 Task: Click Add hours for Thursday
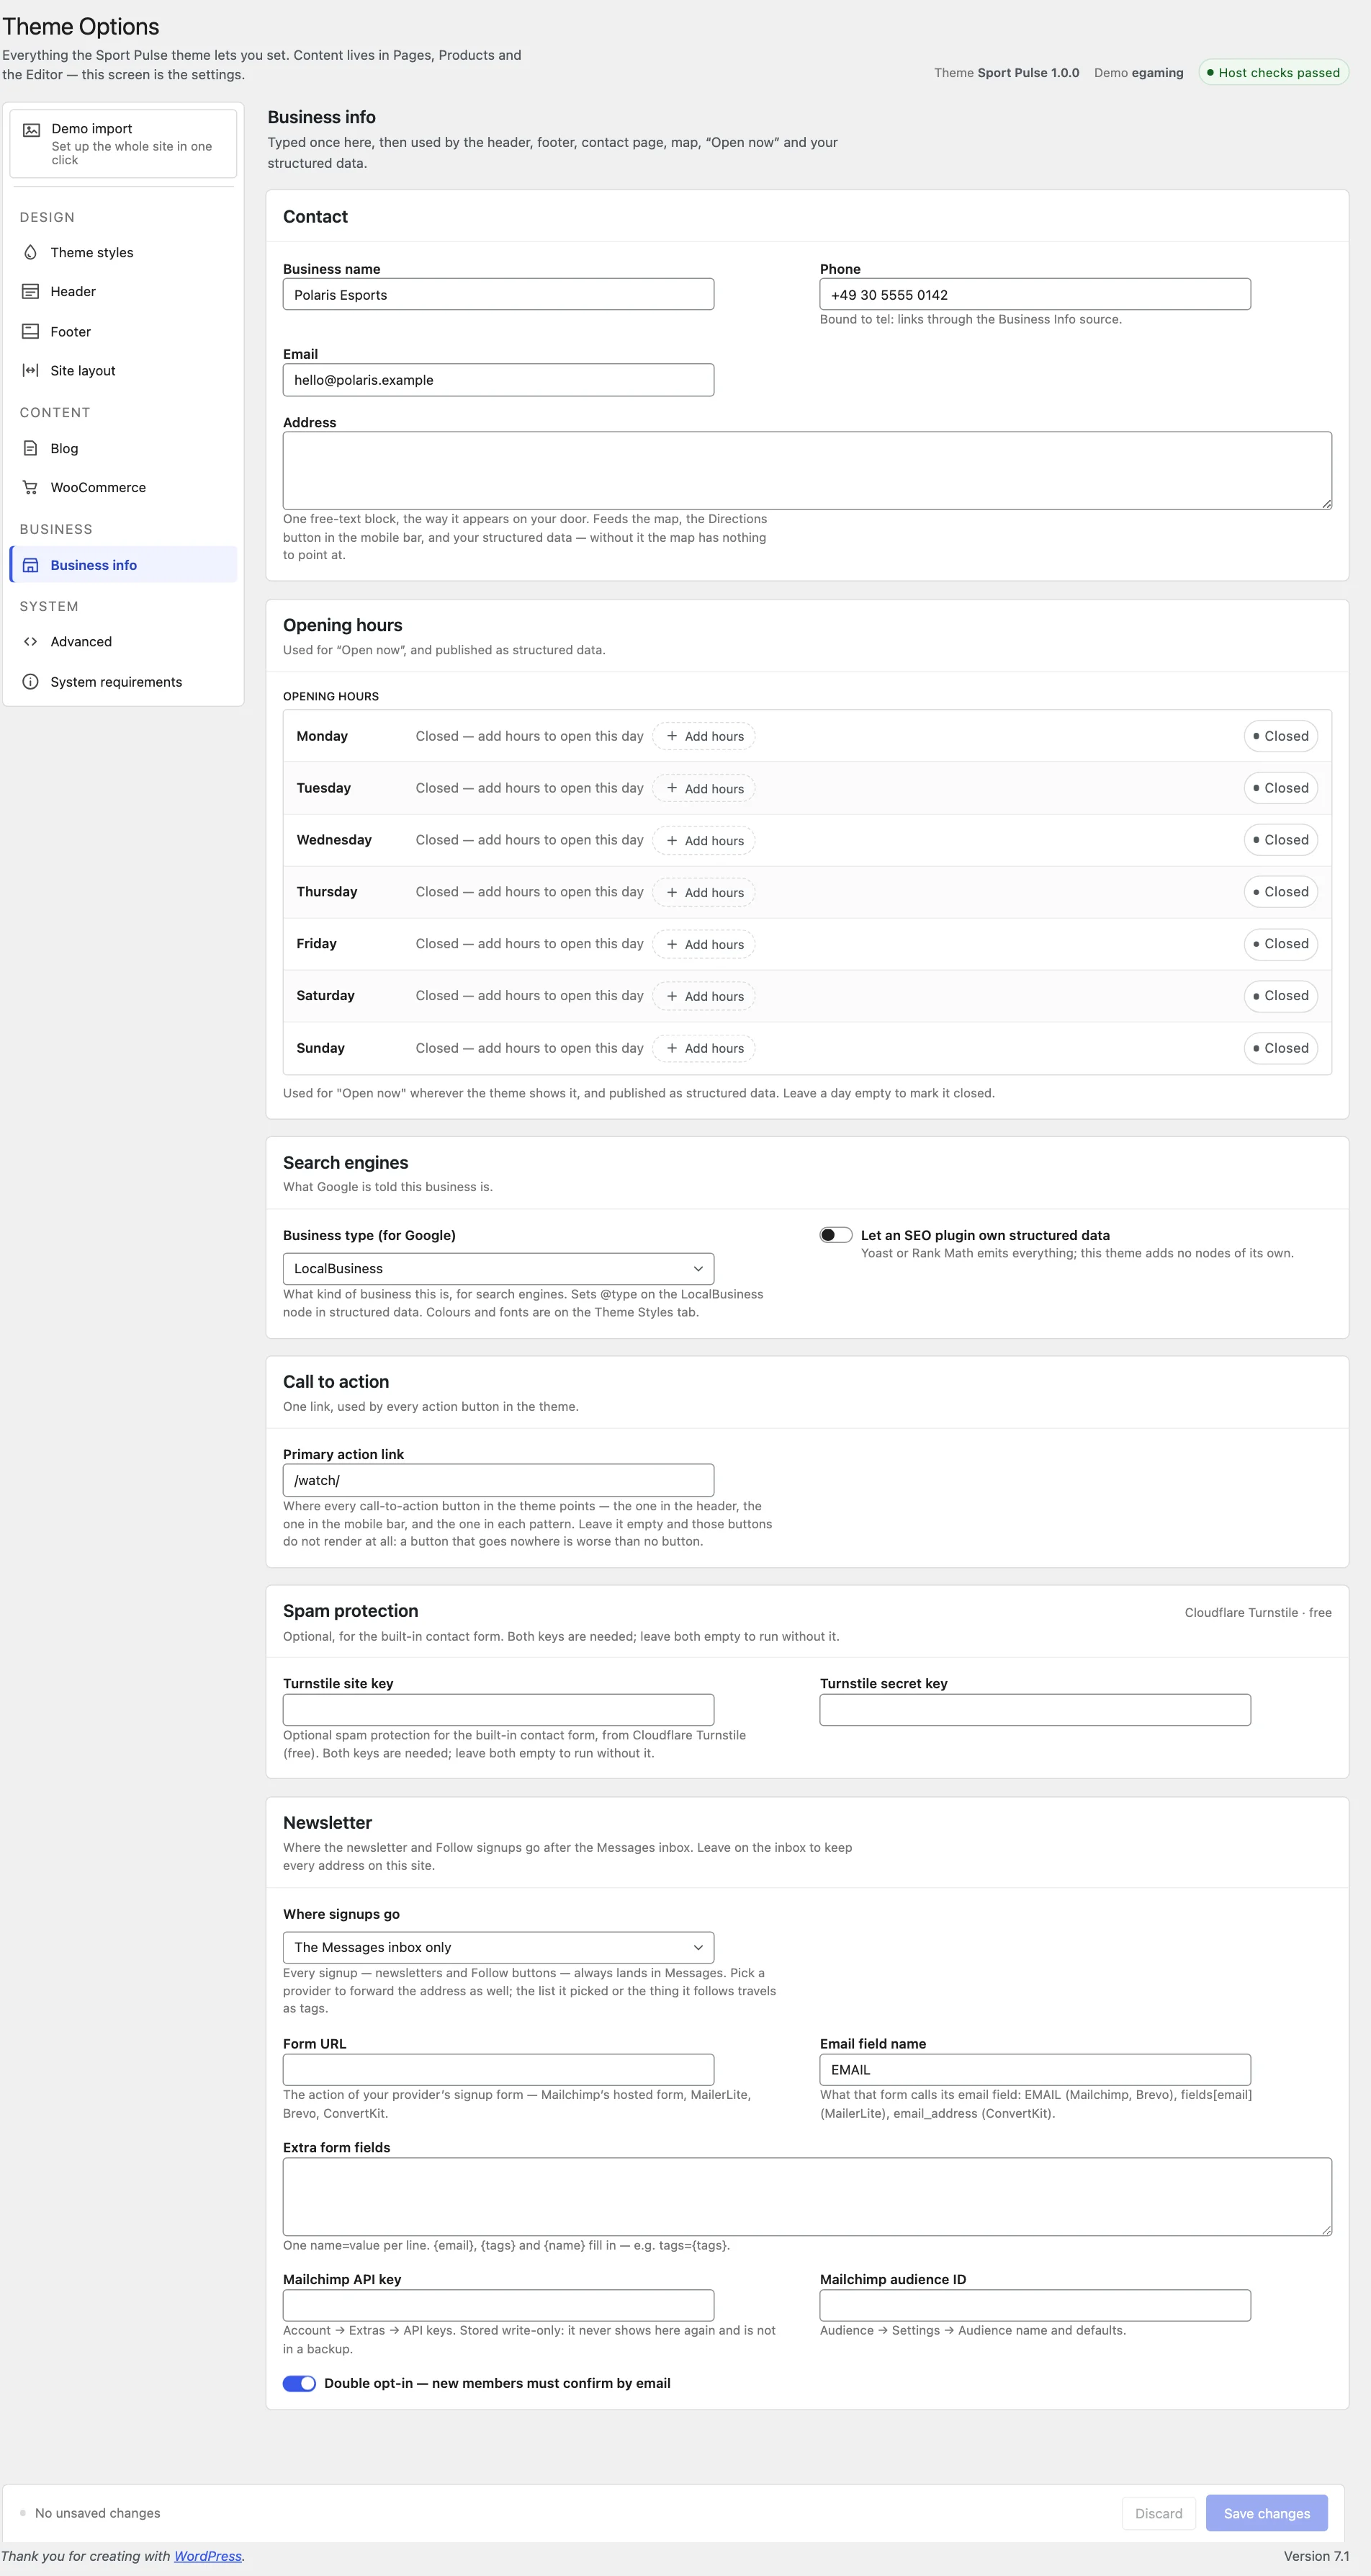click(x=704, y=892)
